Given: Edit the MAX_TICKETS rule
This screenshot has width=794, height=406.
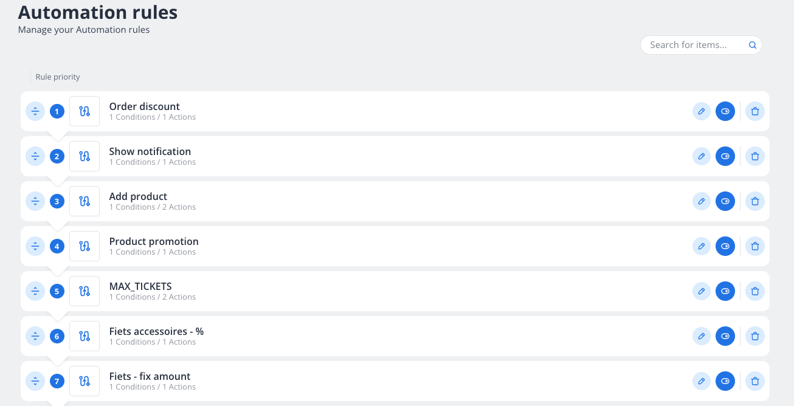Looking at the screenshot, I should (701, 291).
